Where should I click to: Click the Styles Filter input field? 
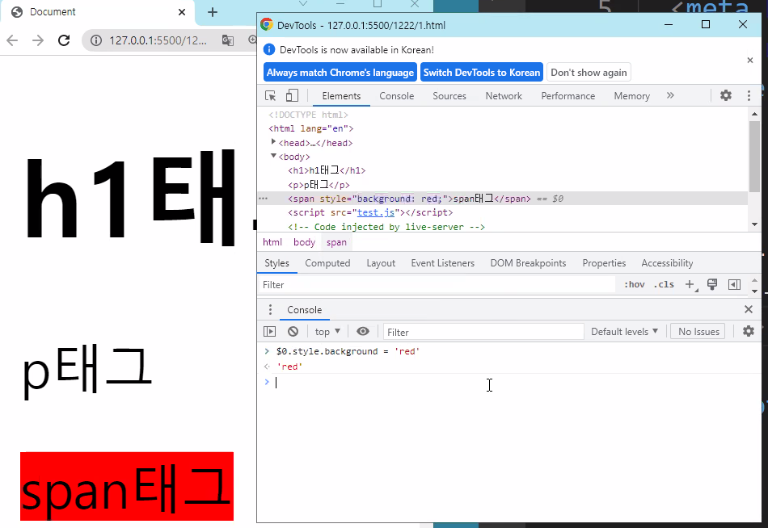pyautogui.click(x=437, y=285)
